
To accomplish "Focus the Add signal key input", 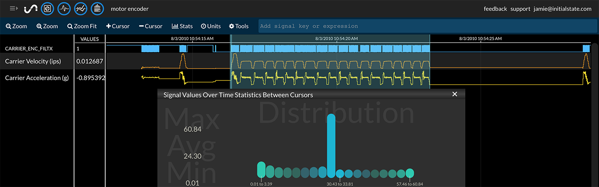I will pos(428,26).
